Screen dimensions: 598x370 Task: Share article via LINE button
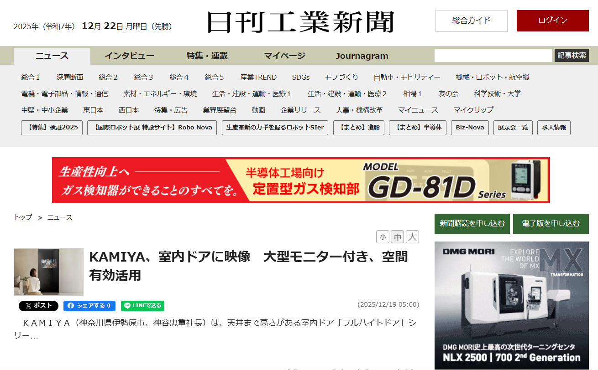click(x=142, y=306)
